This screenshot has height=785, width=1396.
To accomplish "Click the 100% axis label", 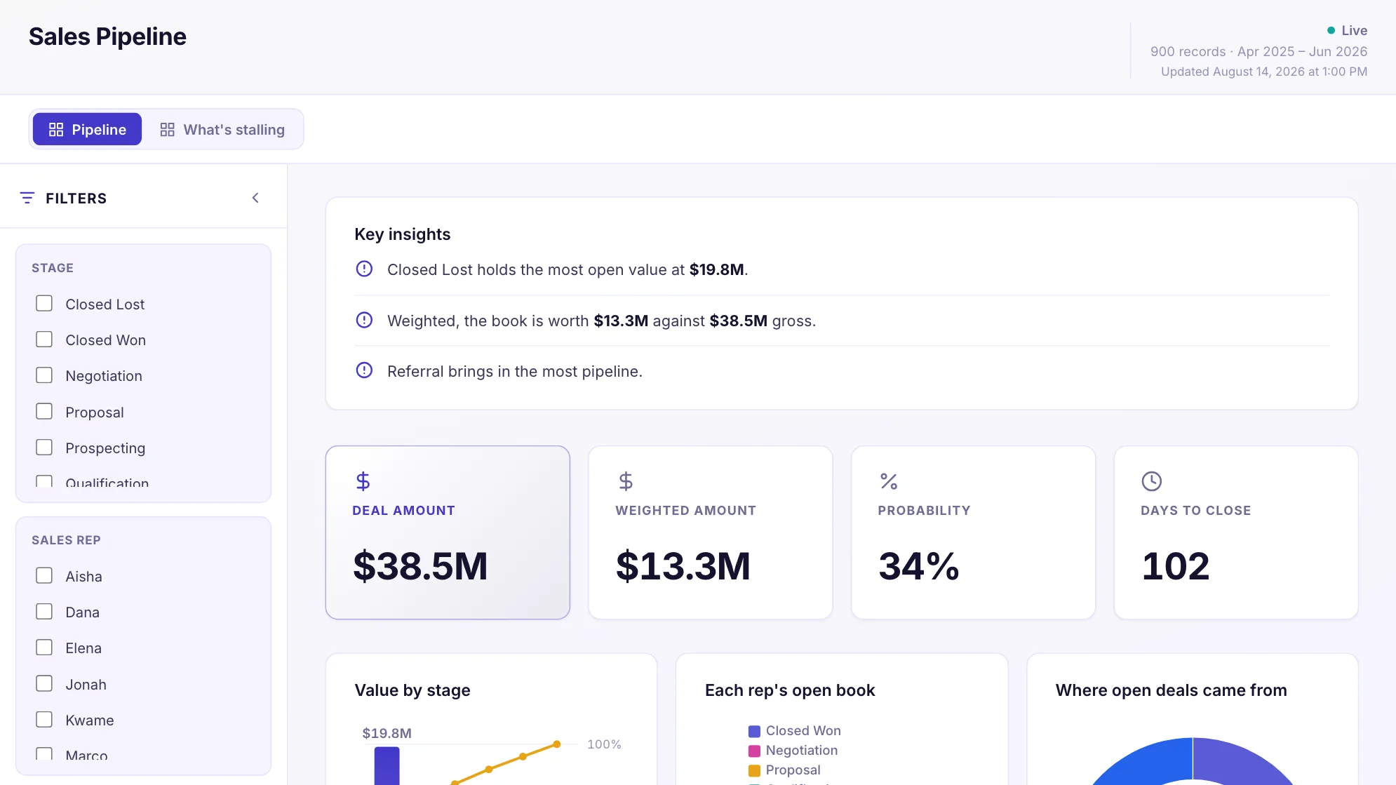I will pos(604,744).
